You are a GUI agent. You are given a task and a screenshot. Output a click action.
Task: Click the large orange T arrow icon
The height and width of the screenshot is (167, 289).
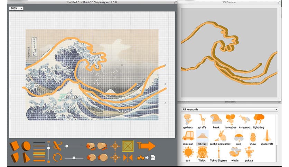point(146,146)
